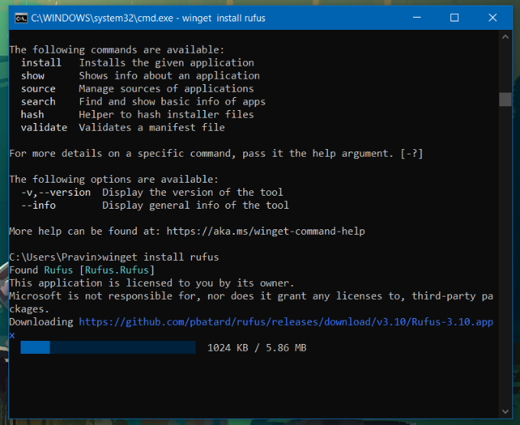Click the 'C:\Users\Pravin>winget install rufus' line
The height and width of the screenshot is (425, 520).
114,258
